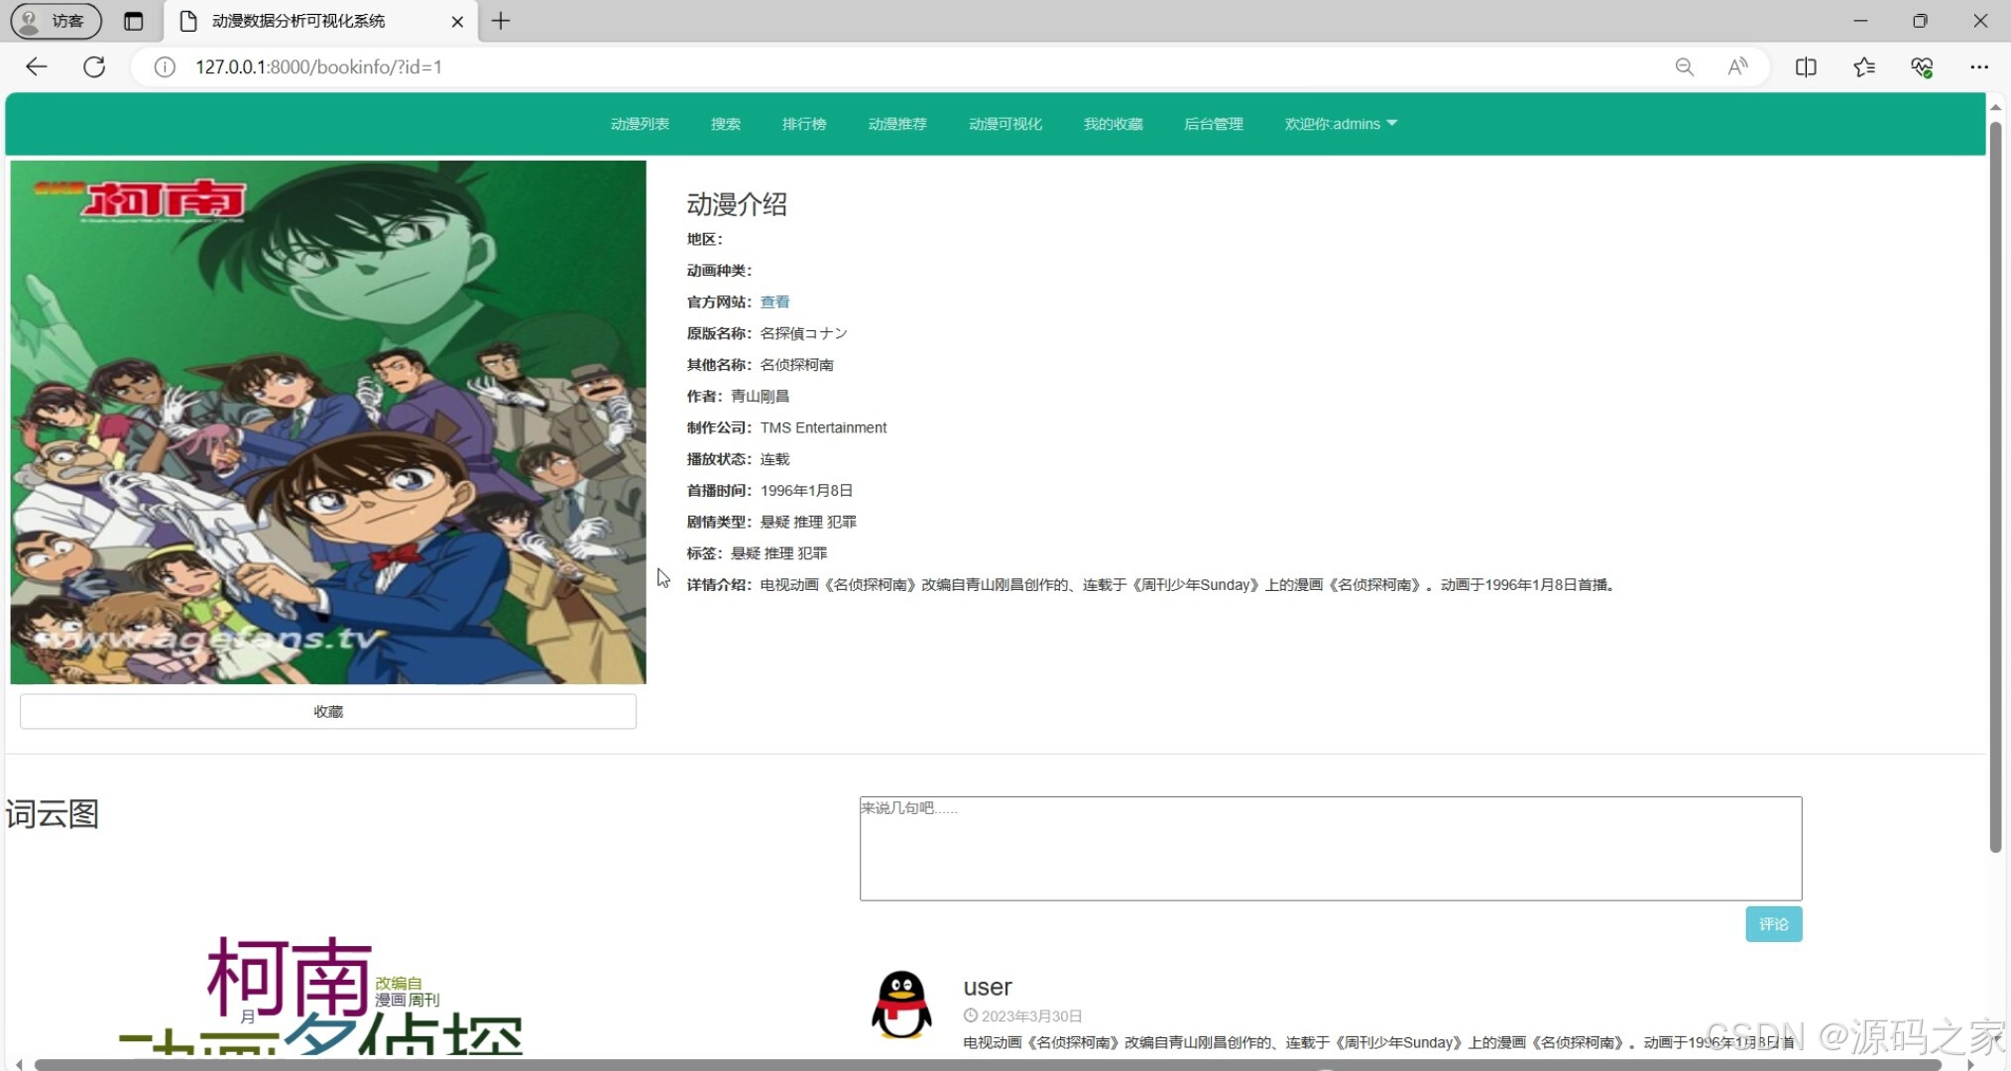Open Browser essentials icon
The height and width of the screenshot is (1071, 2011).
[x=1922, y=66]
